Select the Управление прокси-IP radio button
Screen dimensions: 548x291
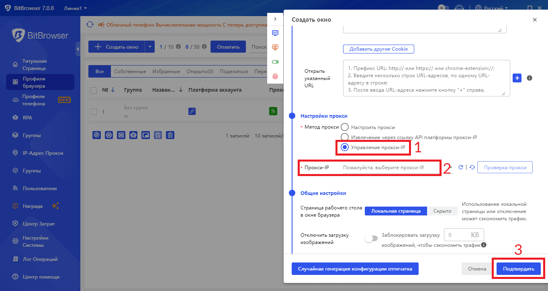(345, 148)
